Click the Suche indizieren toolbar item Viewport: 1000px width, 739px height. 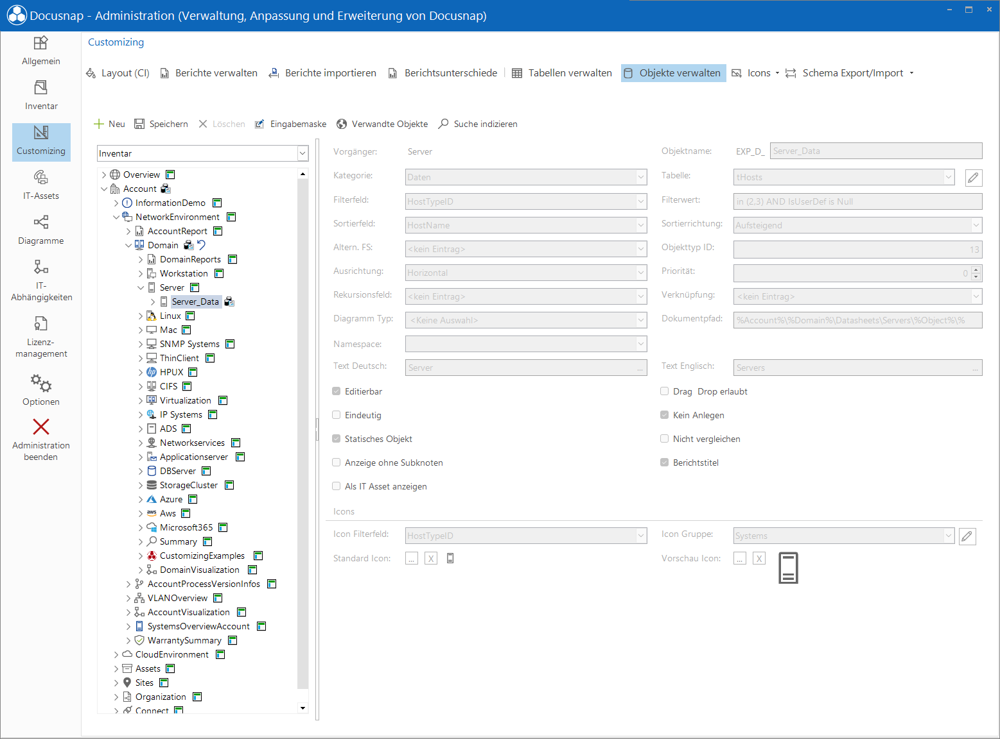(x=478, y=124)
